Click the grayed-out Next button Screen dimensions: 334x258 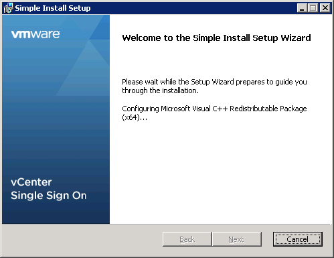click(237, 239)
